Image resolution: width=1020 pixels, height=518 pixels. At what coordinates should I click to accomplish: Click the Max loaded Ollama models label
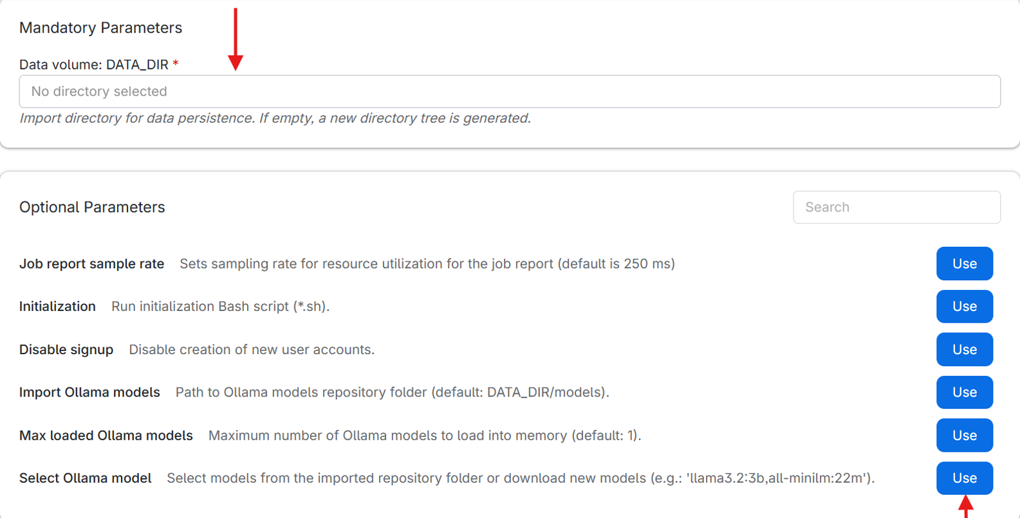(106, 435)
